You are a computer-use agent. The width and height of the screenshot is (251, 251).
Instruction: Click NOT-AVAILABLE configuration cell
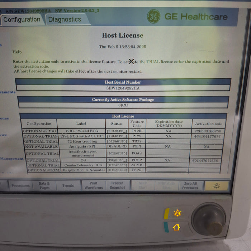point(42,146)
